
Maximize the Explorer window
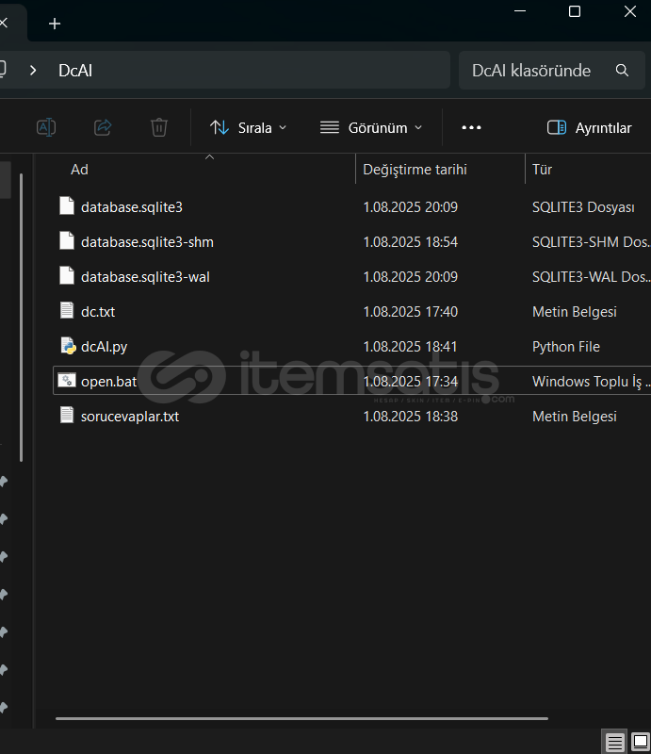[575, 11]
